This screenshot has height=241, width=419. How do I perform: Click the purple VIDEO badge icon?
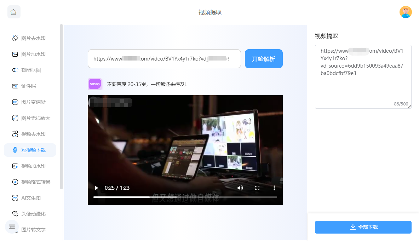[95, 84]
